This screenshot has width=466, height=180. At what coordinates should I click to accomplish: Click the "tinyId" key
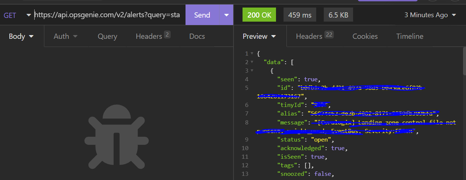(x=290, y=104)
